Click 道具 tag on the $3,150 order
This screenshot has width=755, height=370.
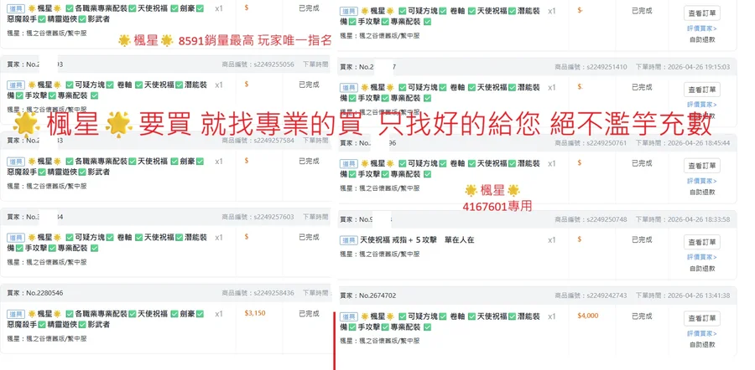(15, 314)
